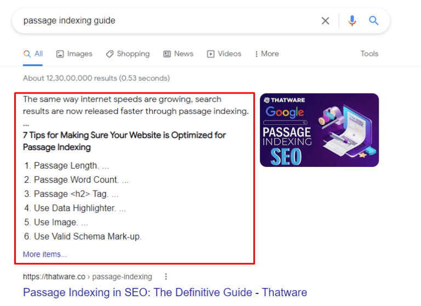The height and width of the screenshot is (306, 421).
Task: Open the Thatware Passage Indexing SEO thumbnail
Action: tap(319, 130)
